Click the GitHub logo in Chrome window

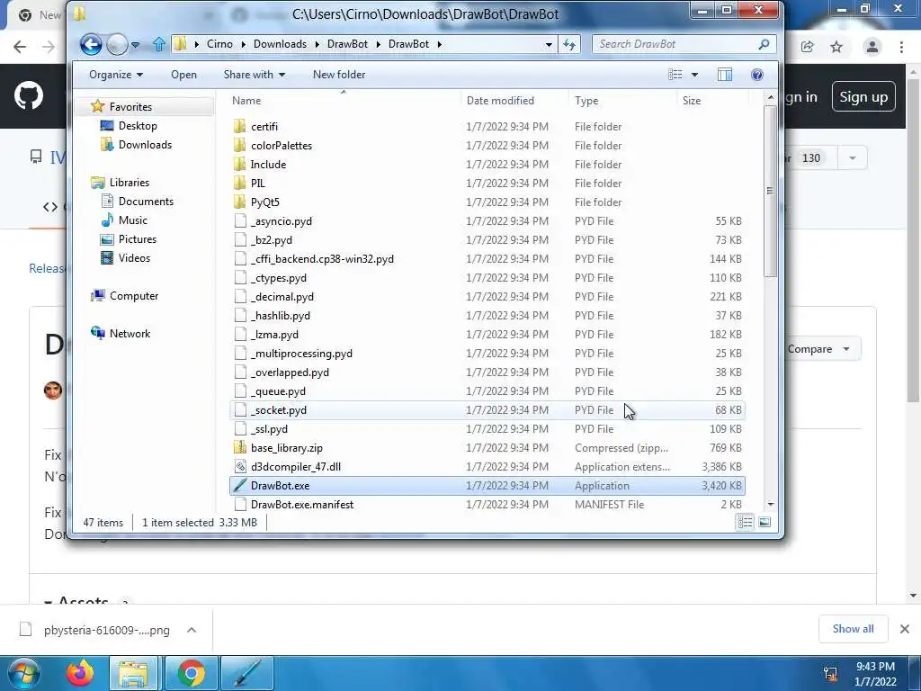[x=28, y=96]
